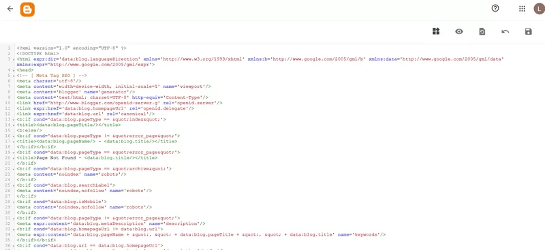Screen dimensions: 545x250
Task: Fold the b:if block on line 22
Action: click(13, 169)
